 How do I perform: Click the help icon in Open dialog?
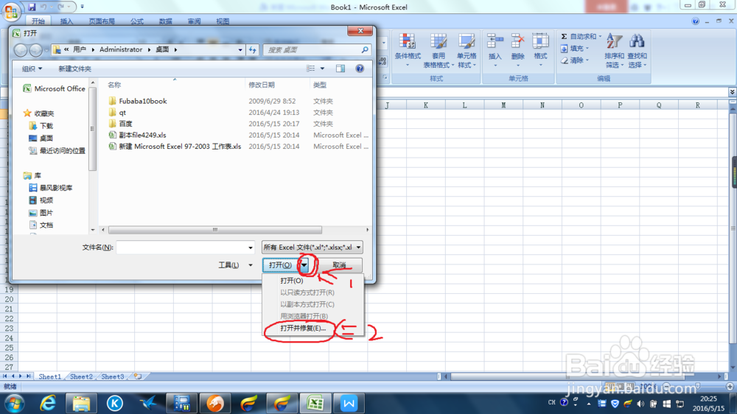point(360,69)
